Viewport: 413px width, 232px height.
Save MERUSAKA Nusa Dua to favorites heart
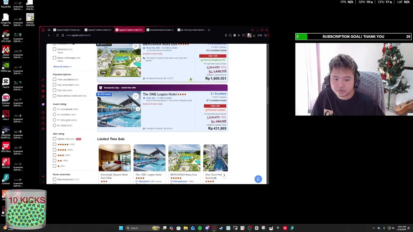click(136, 46)
